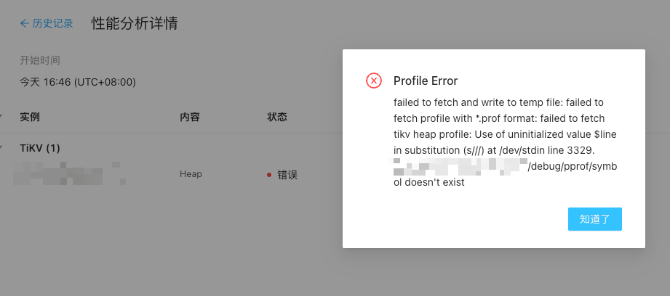The width and height of the screenshot is (670, 296).
Task: Click the 内容 column header
Action: pyautogui.click(x=190, y=117)
